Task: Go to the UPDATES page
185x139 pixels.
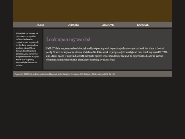Action: 73,25
